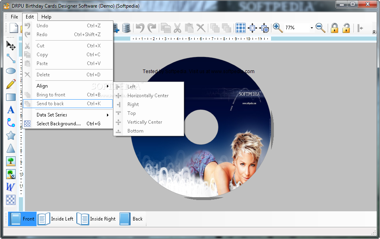Click the zoom percentage input field
Viewport: 380px width, 239px height.
297,28
